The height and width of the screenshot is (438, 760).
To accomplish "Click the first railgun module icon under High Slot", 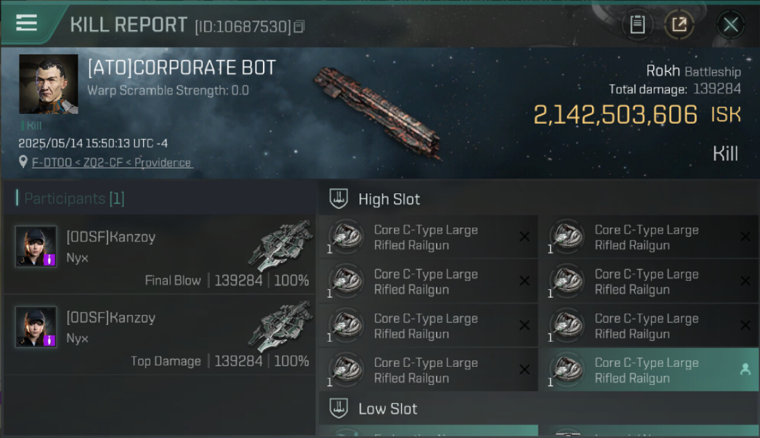I will [x=346, y=237].
